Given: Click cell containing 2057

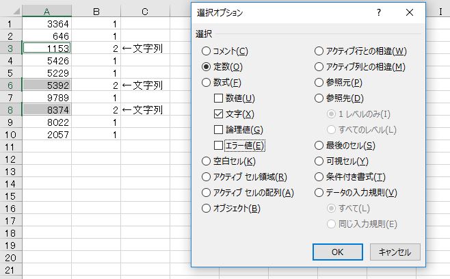Looking at the screenshot, I should 47,135.
